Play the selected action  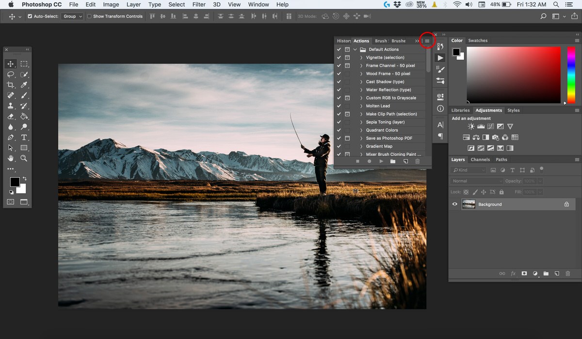click(381, 161)
